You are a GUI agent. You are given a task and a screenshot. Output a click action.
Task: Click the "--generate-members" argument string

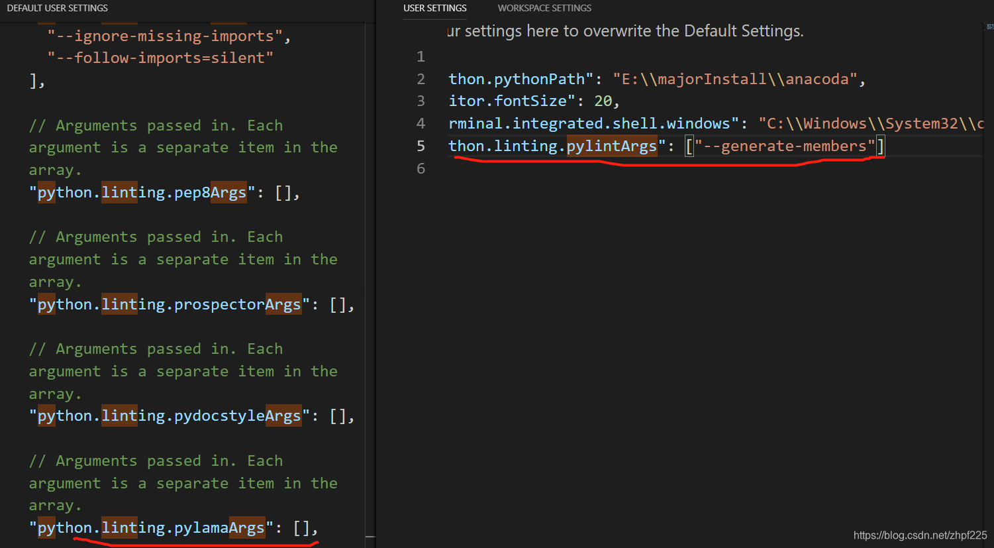coord(785,146)
